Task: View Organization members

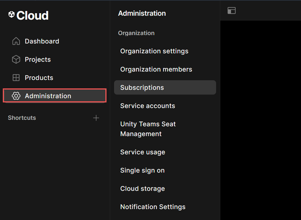Action: point(156,69)
